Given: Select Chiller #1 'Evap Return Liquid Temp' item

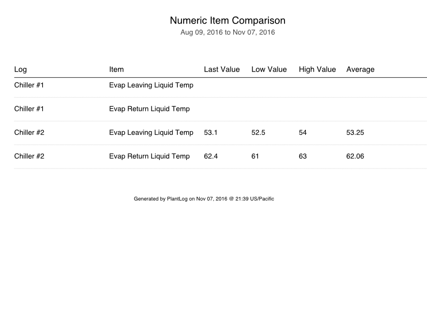Looking at the screenshot, I should pos(149,109).
